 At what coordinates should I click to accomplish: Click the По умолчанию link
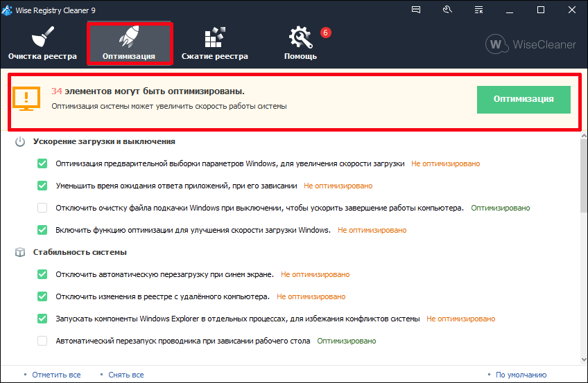pyautogui.click(x=521, y=375)
